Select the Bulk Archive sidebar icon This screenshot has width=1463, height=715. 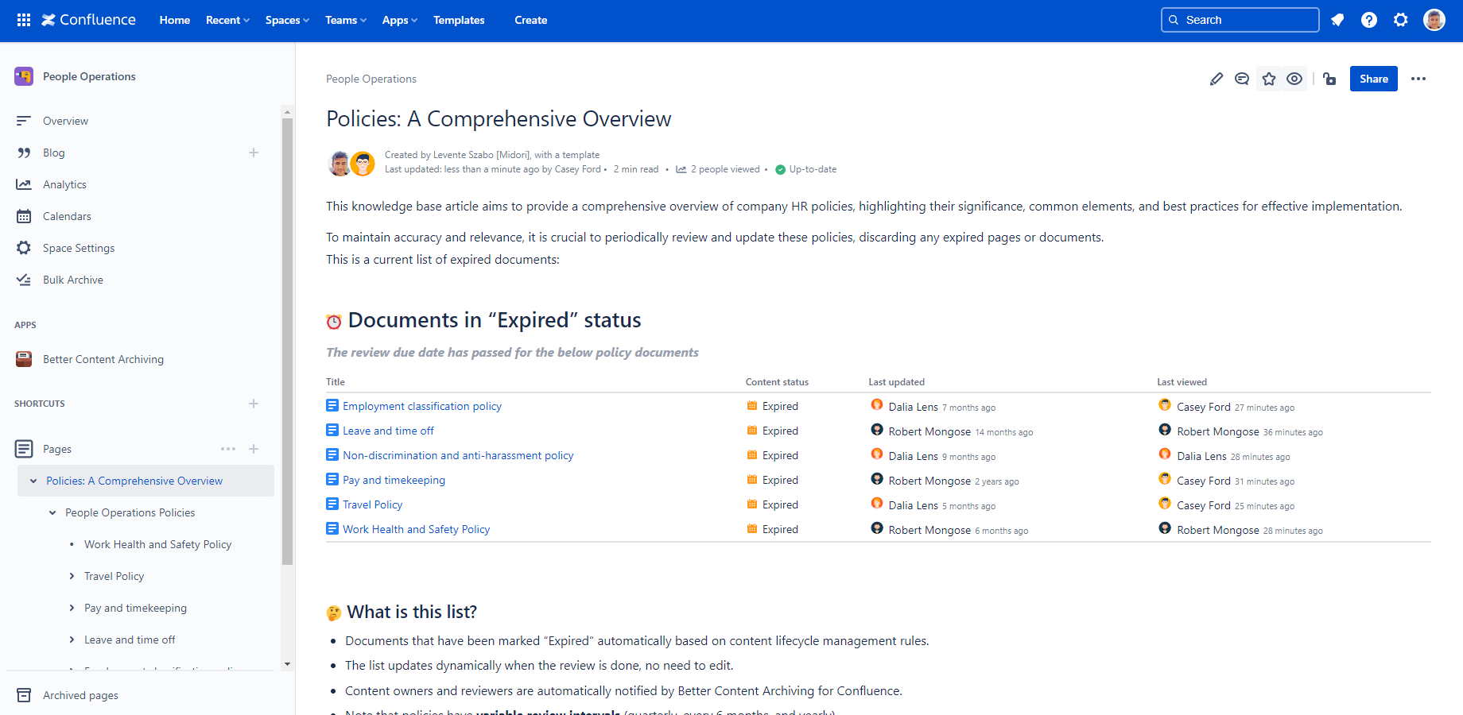pos(25,279)
